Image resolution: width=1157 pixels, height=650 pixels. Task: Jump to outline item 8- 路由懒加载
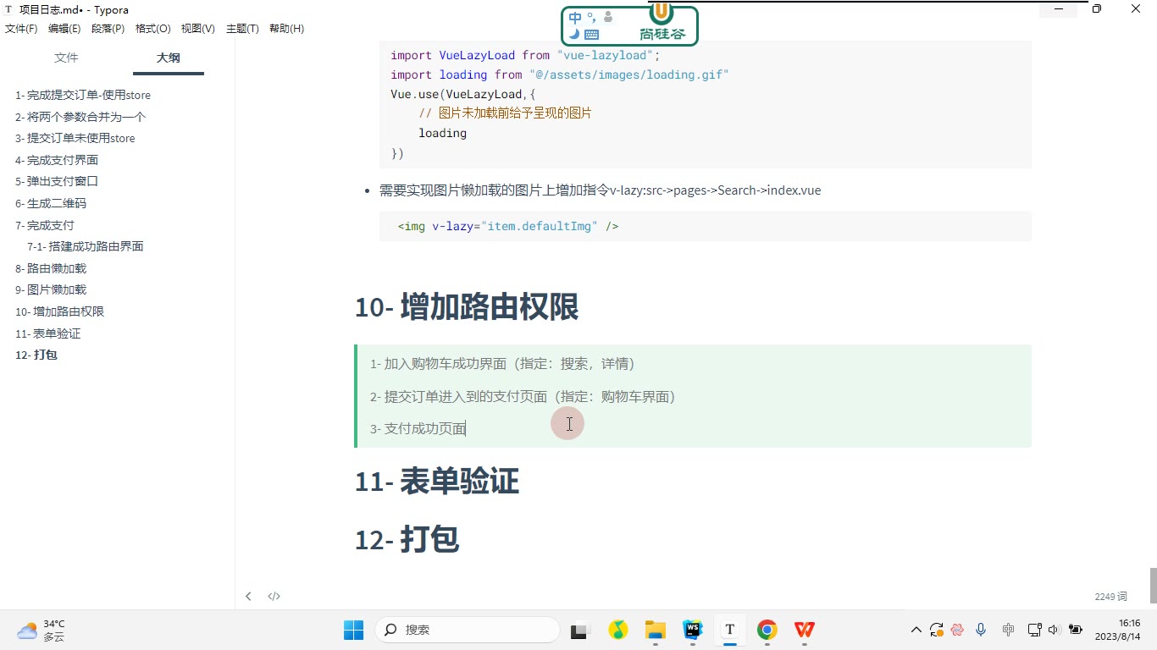click(x=51, y=268)
